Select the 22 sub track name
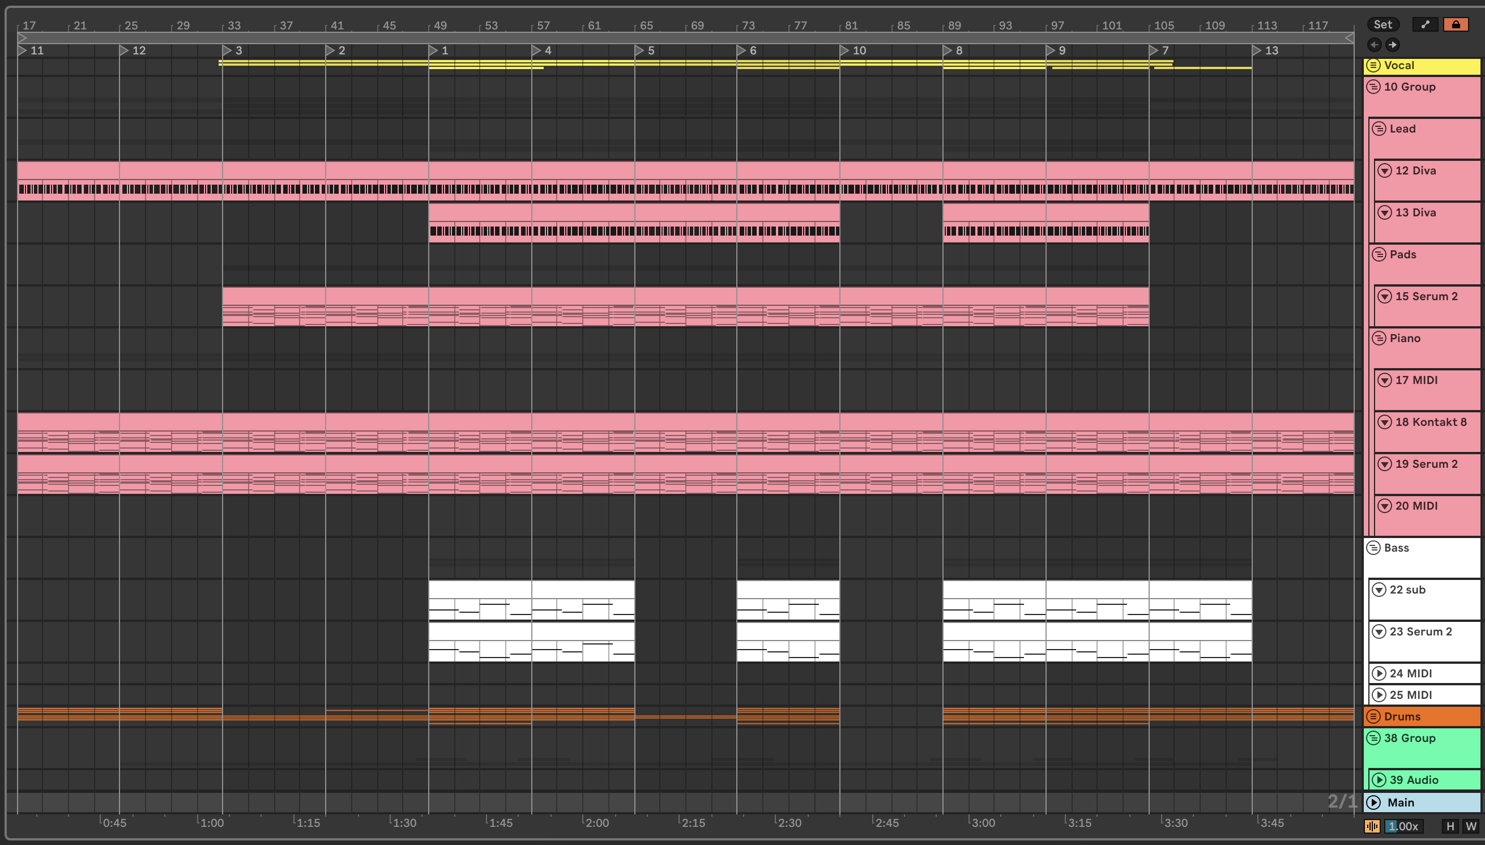Viewport: 1485px width, 845px height. tap(1407, 590)
